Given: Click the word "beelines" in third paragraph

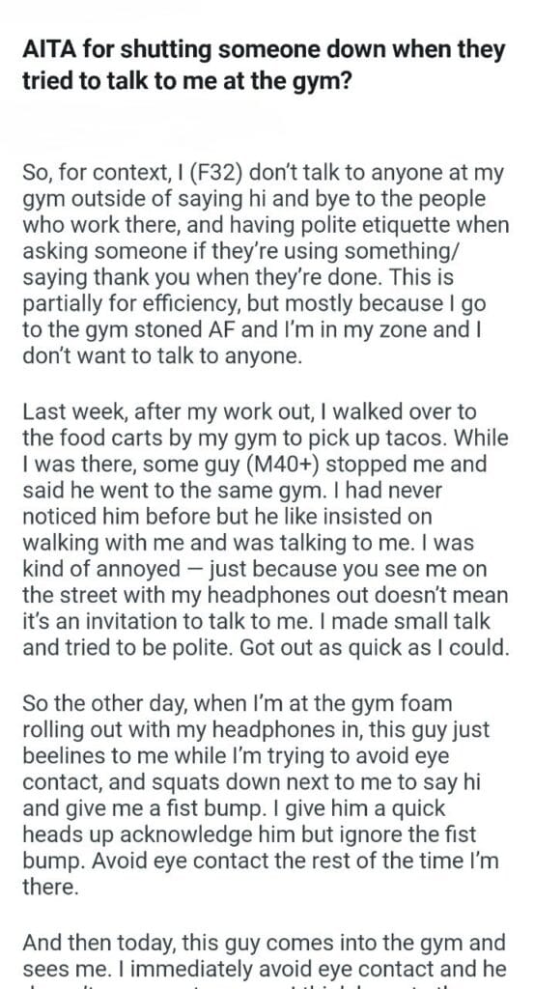Looking at the screenshot, I should point(67,755).
